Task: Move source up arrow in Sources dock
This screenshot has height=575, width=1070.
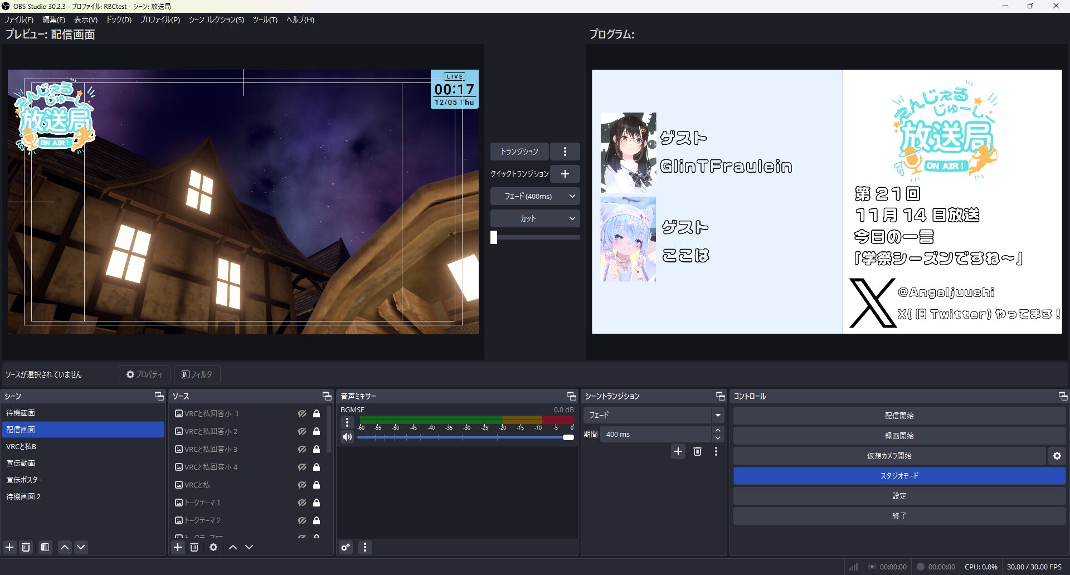Action: [x=233, y=547]
